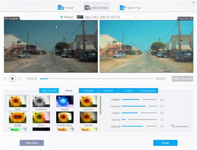This screenshot has width=197, height=150.
Task: Switch to the Name & Tag tab
Action: [130, 8]
